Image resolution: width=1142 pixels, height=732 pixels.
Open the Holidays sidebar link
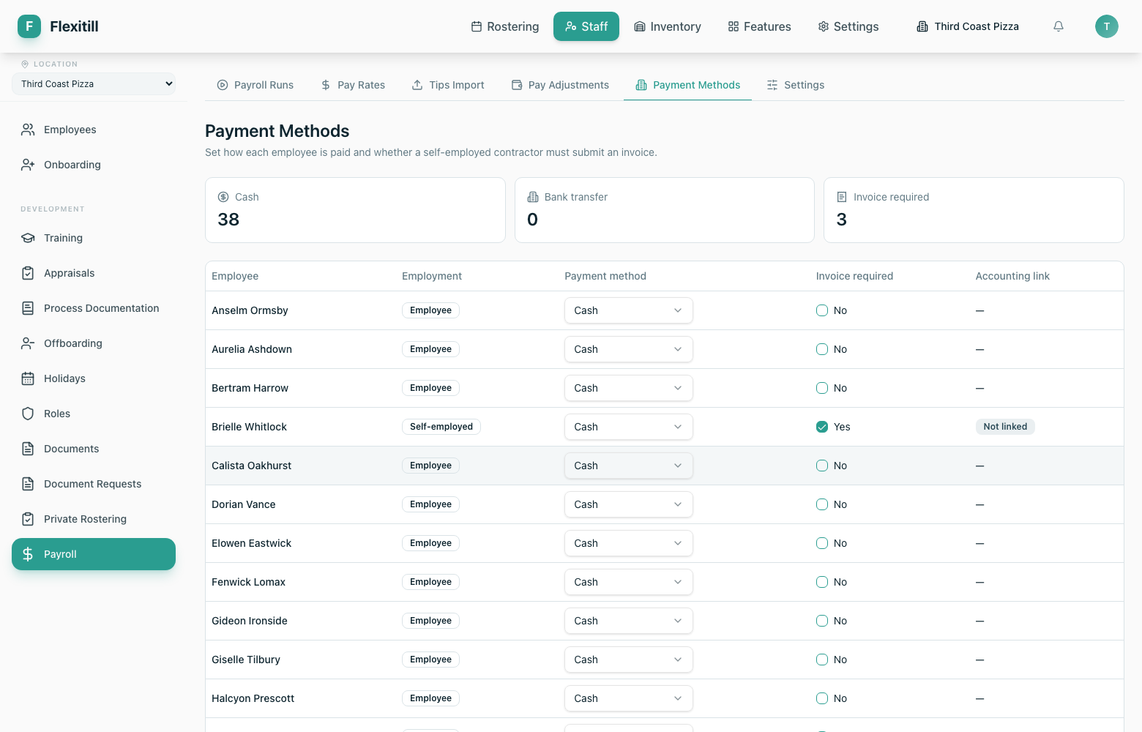click(x=94, y=378)
